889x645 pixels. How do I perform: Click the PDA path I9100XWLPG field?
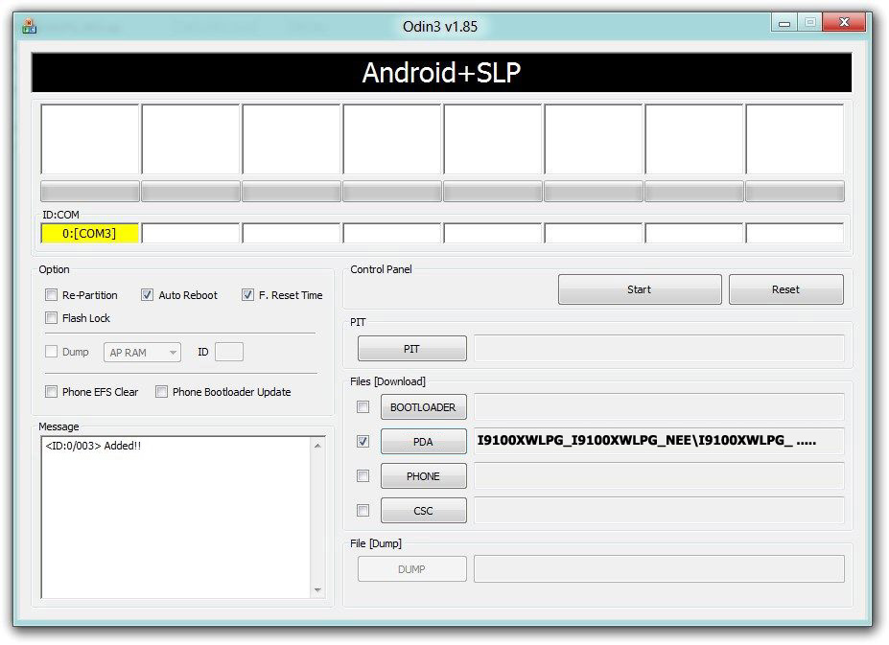click(x=659, y=441)
